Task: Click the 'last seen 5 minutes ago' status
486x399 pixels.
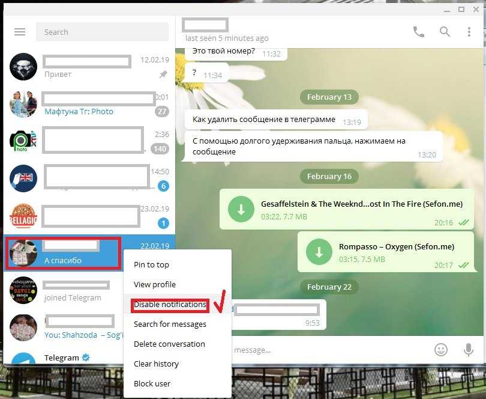Action: [227, 38]
